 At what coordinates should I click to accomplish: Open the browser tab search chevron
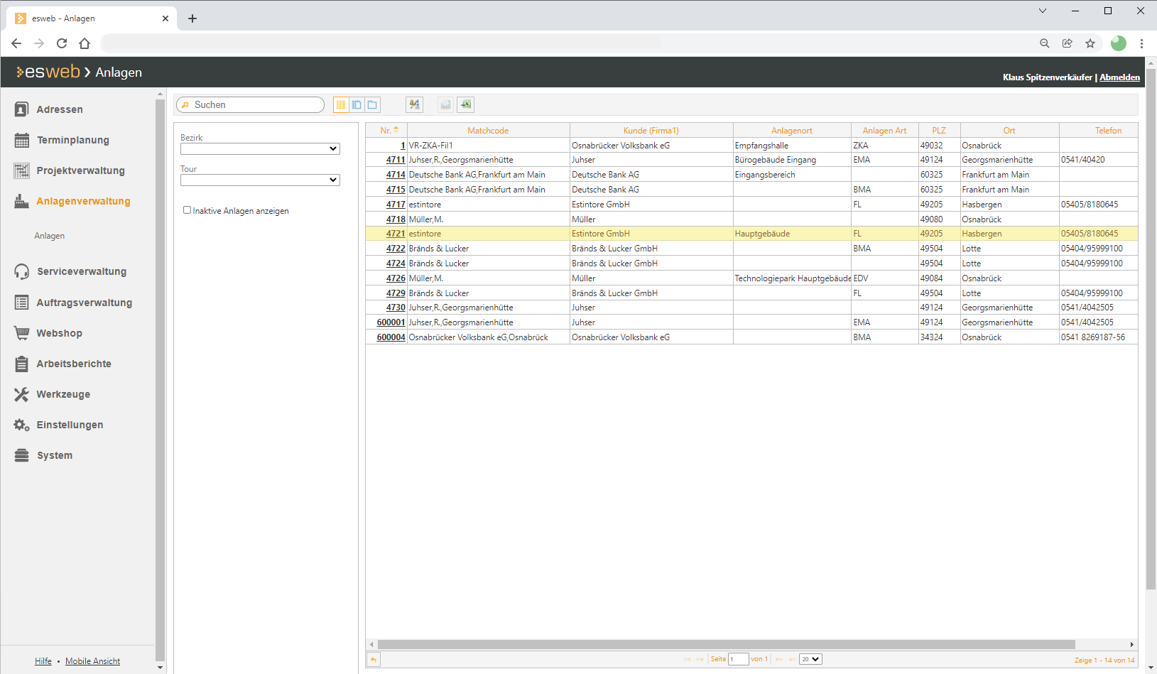coord(1043,11)
